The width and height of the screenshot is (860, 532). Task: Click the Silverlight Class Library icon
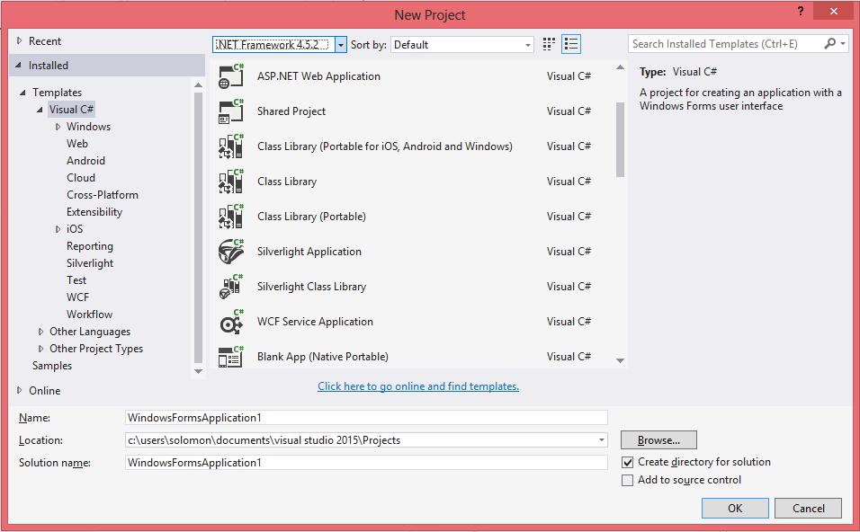click(x=231, y=287)
